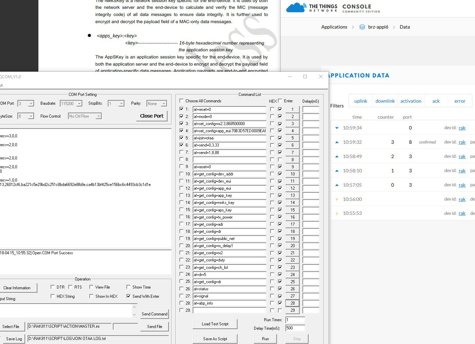475x344 pixels.
Task: Uncheck Send With Enter option
Action: [128, 296]
